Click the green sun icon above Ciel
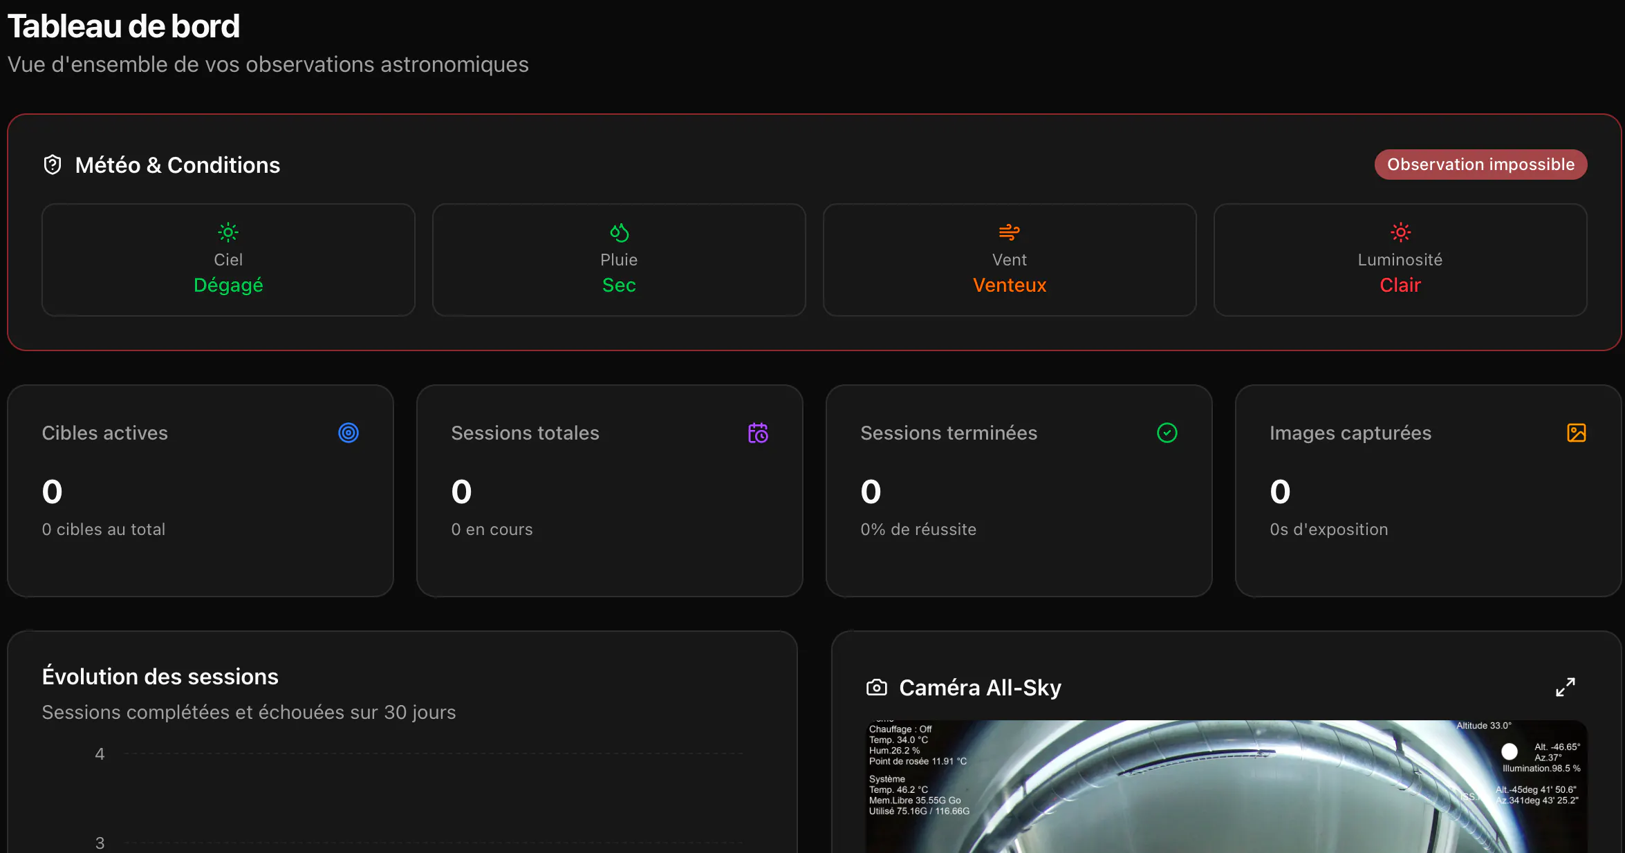The width and height of the screenshot is (1625, 853). pos(228,232)
